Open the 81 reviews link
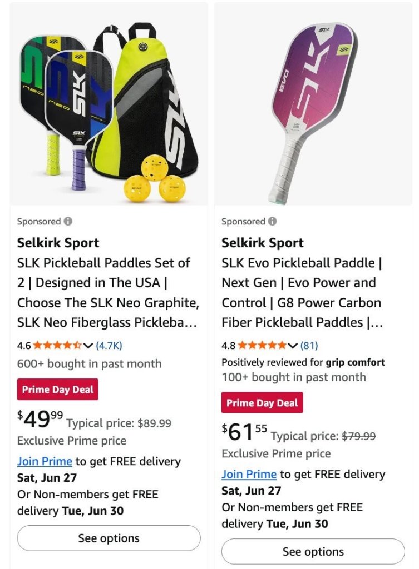The width and height of the screenshot is (419, 569). point(309,345)
